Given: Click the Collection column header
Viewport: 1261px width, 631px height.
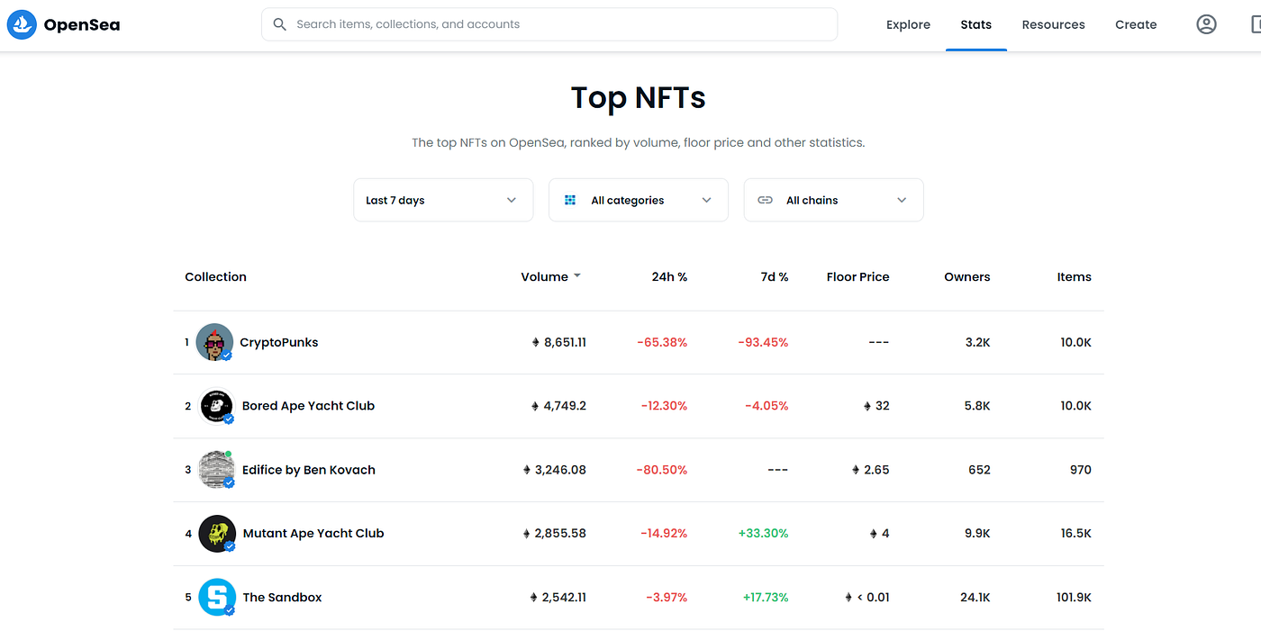Looking at the screenshot, I should (x=215, y=276).
